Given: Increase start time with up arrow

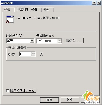Looking at the screenshot, I should [60, 40].
